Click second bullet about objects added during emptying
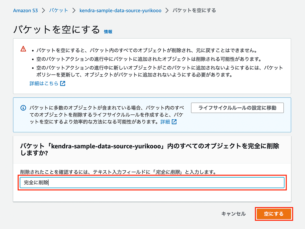This screenshot has height=229, width=305. pyautogui.click(x=149, y=59)
